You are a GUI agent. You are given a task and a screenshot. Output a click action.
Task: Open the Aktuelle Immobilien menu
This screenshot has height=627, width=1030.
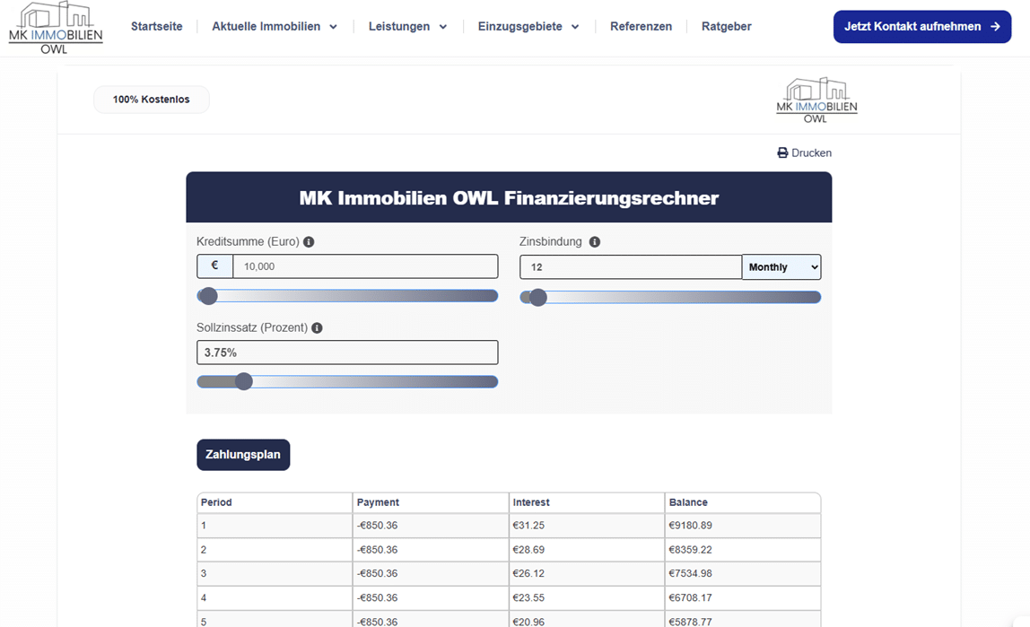266,26
